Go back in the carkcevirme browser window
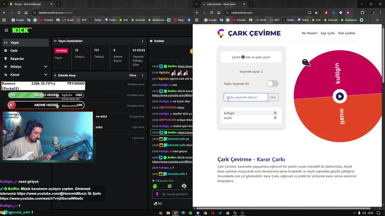The height and width of the screenshot is (216, 385). click(197, 13)
